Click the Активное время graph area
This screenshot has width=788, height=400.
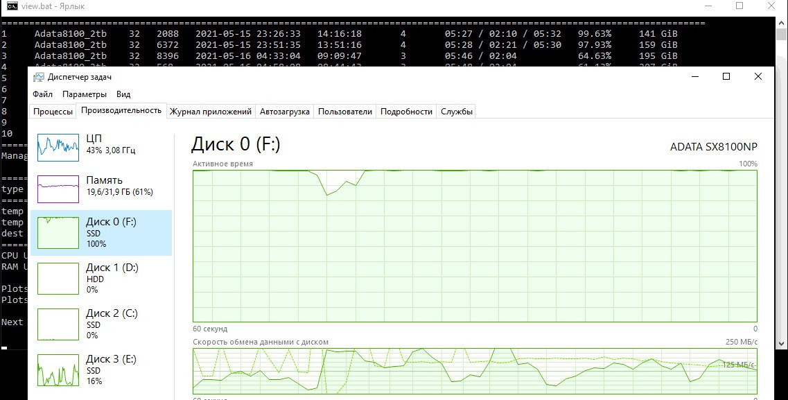click(x=475, y=245)
